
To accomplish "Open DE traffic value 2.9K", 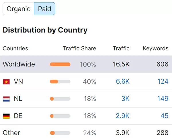I will pyautogui.click(x=123, y=116).
